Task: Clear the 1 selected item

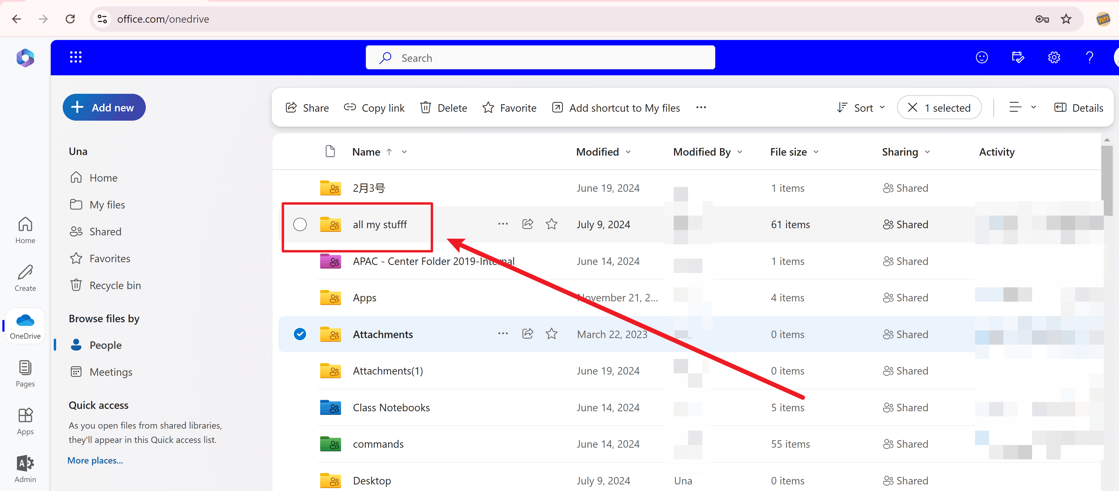Action: pos(939,107)
